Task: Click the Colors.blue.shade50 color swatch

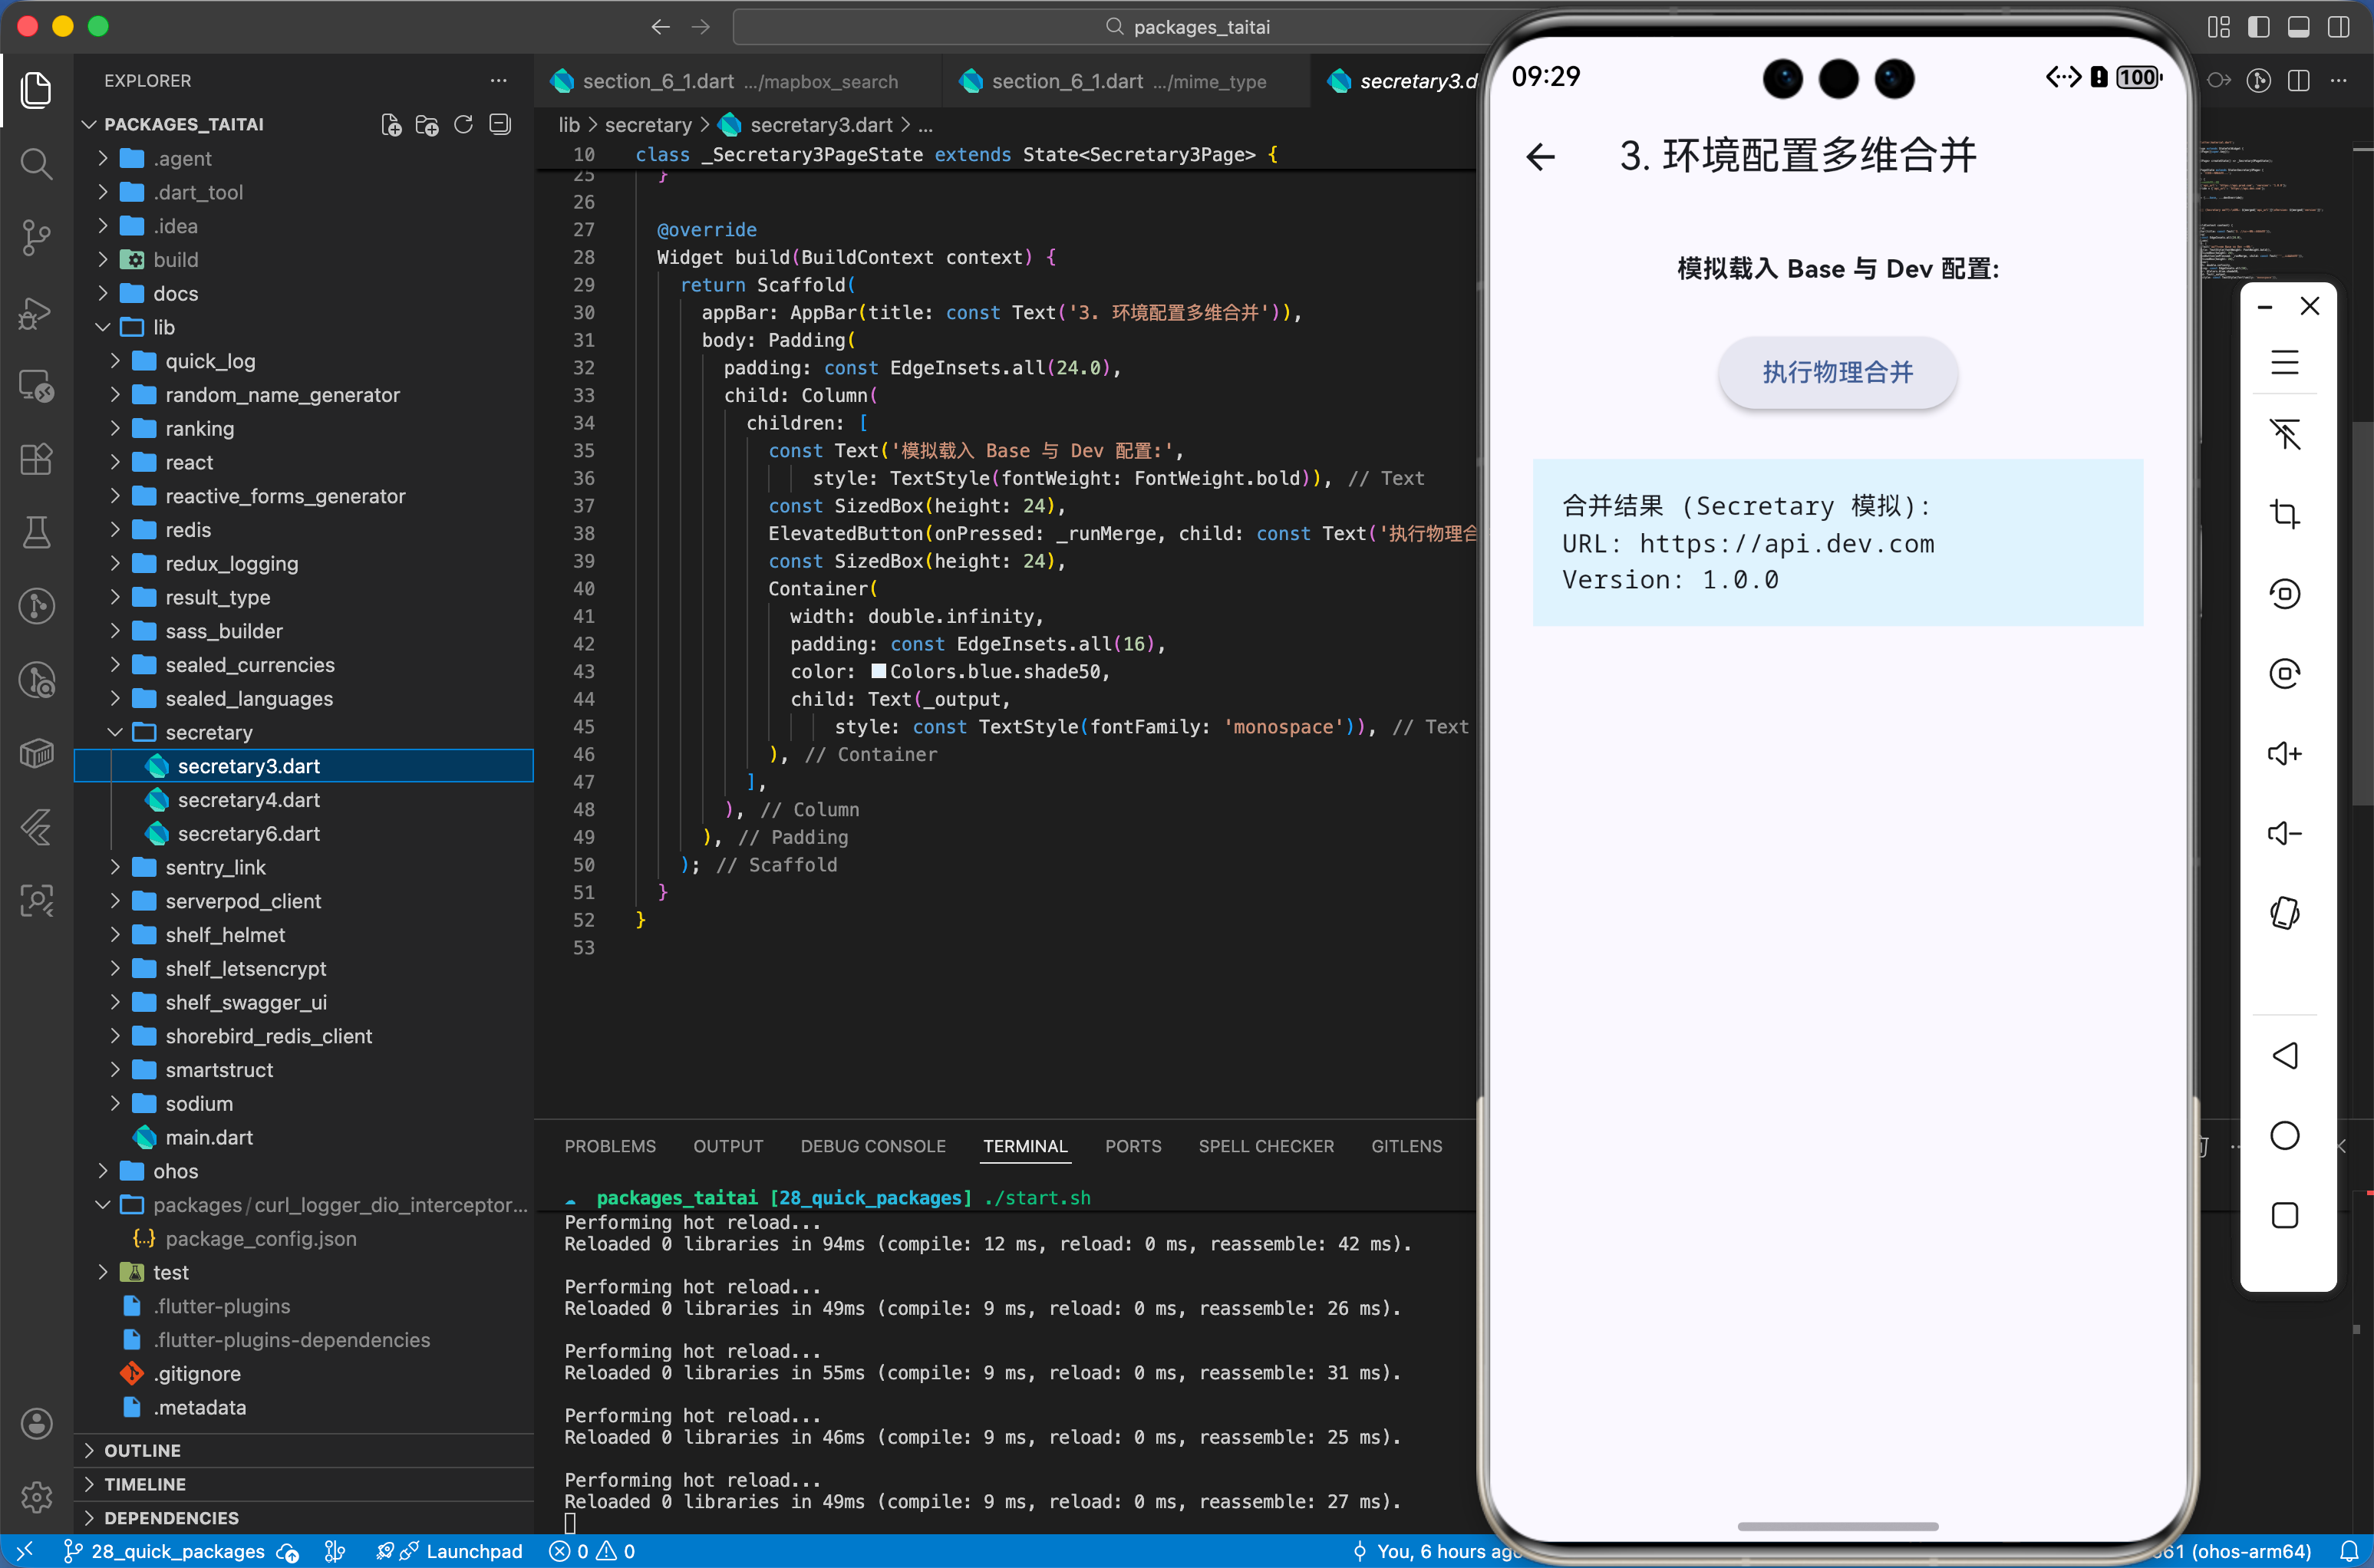Action: point(878,672)
